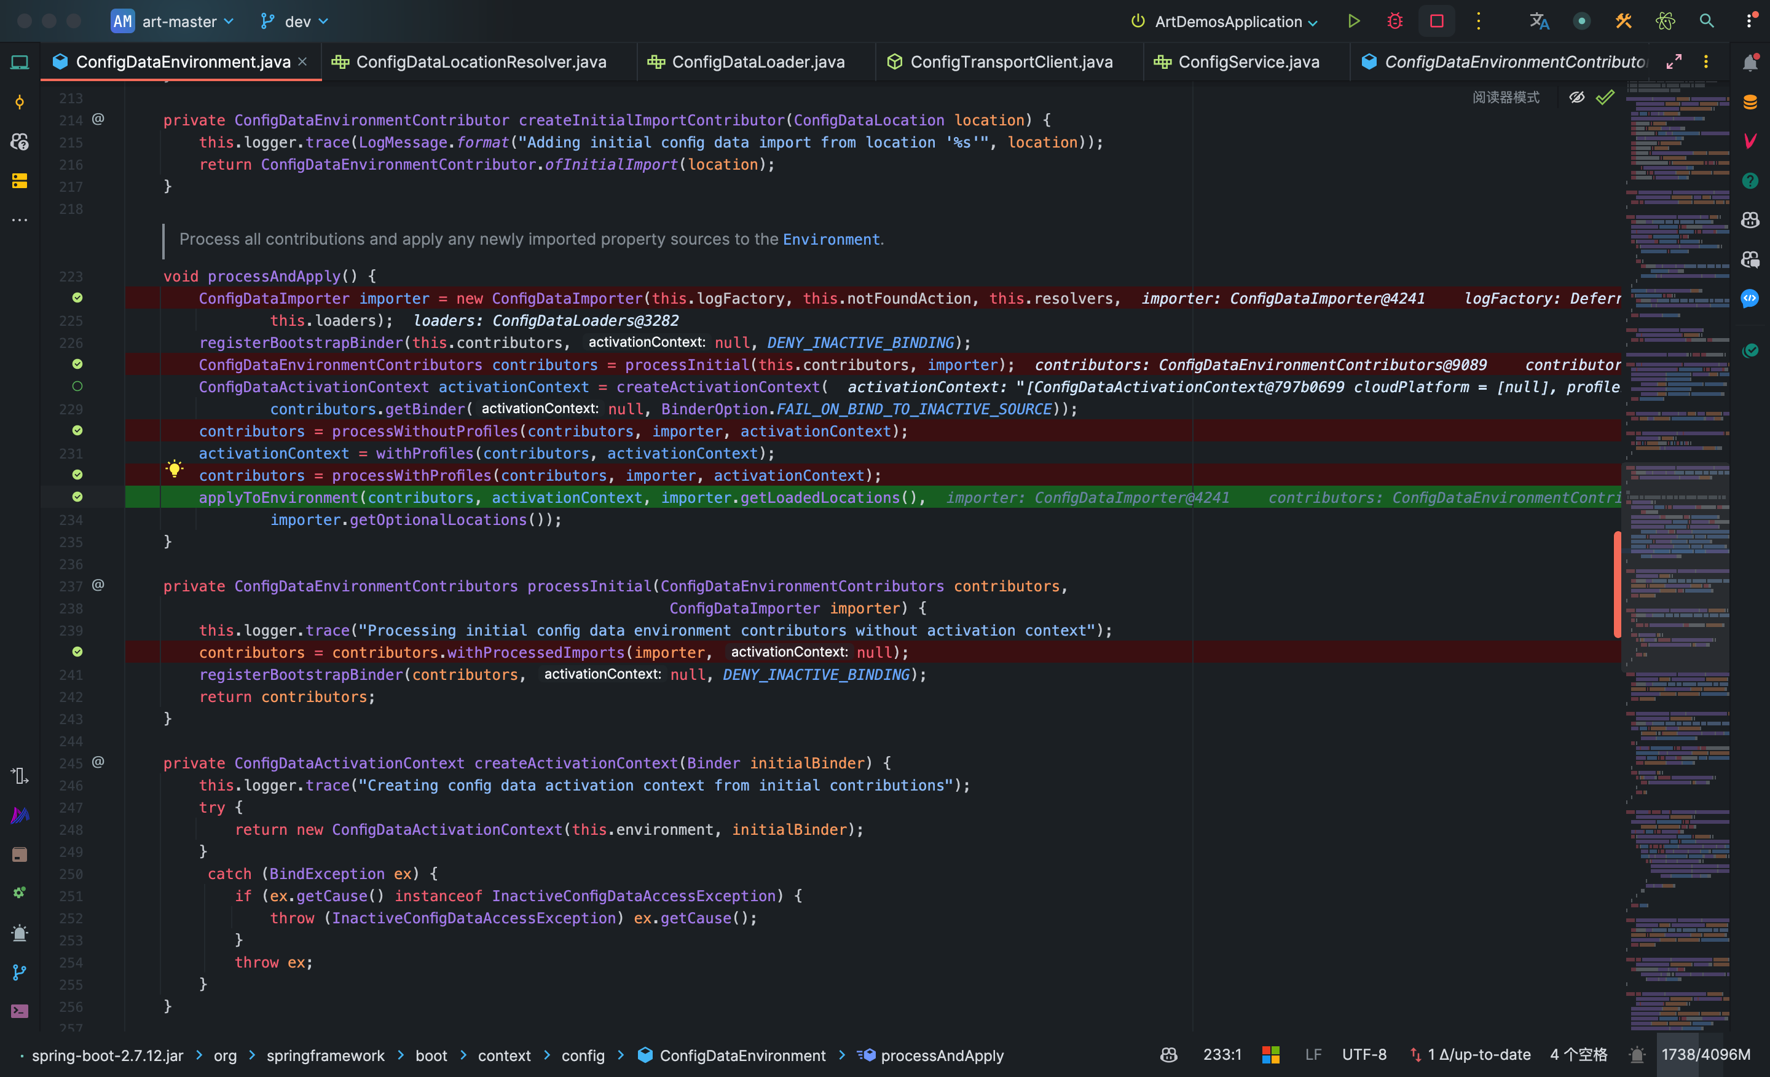Switch to ConfigDataLoader.java tab
This screenshot has height=1077, width=1770.
pyautogui.click(x=757, y=63)
